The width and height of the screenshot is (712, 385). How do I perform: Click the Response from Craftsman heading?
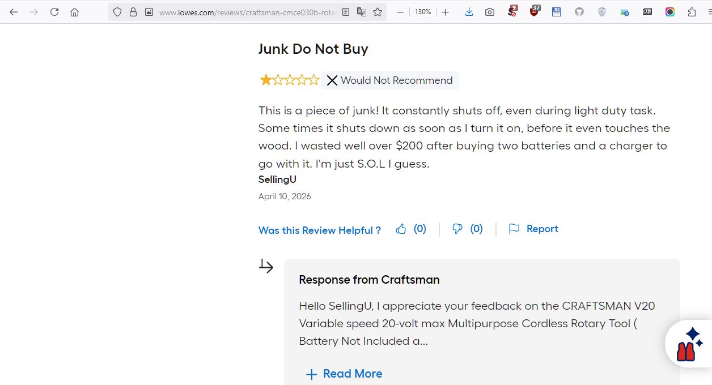click(x=369, y=280)
